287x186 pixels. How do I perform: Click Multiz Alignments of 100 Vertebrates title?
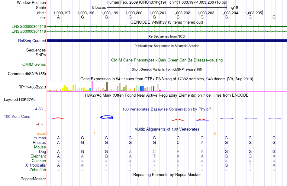167,129
